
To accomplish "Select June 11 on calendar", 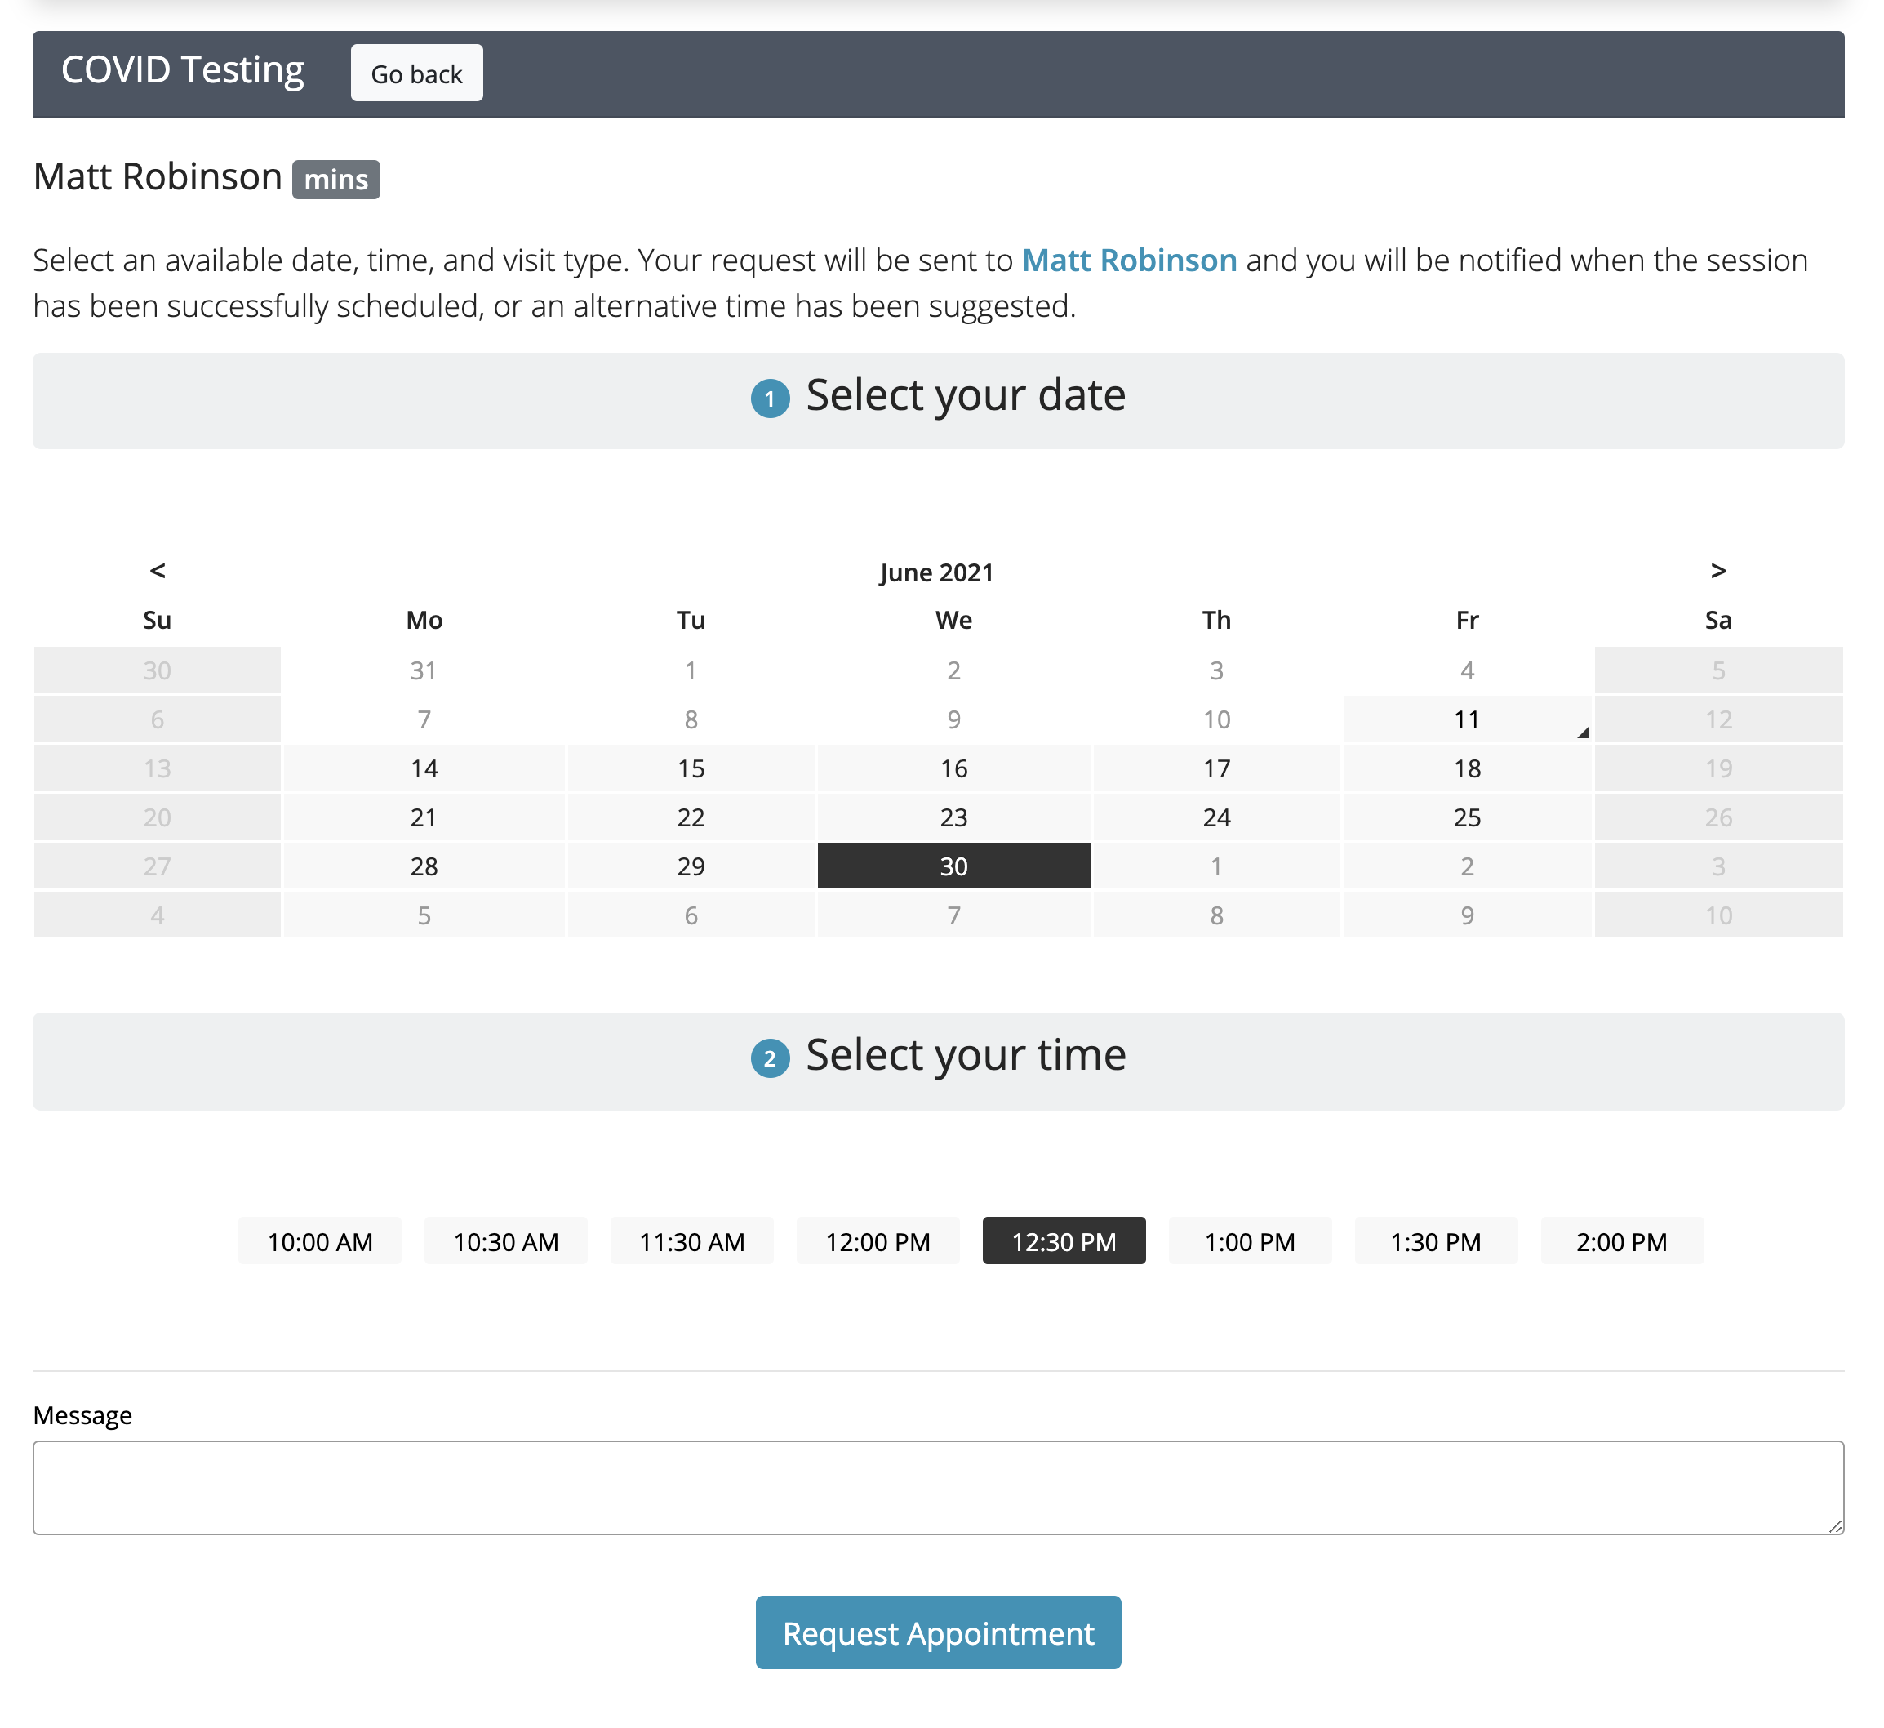I will [1466, 720].
